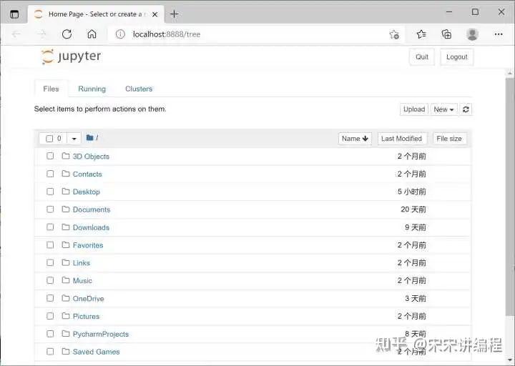Click the Documents '20 天前' modified time
The height and width of the screenshot is (366, 515).
(413, 209)
